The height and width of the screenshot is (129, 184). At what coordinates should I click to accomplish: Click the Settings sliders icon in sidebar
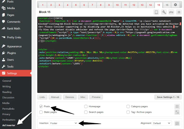click(x=3, y=73)
